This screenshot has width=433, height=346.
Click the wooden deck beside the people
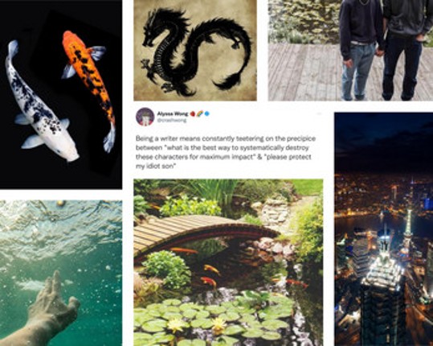(x=305, y=72)
